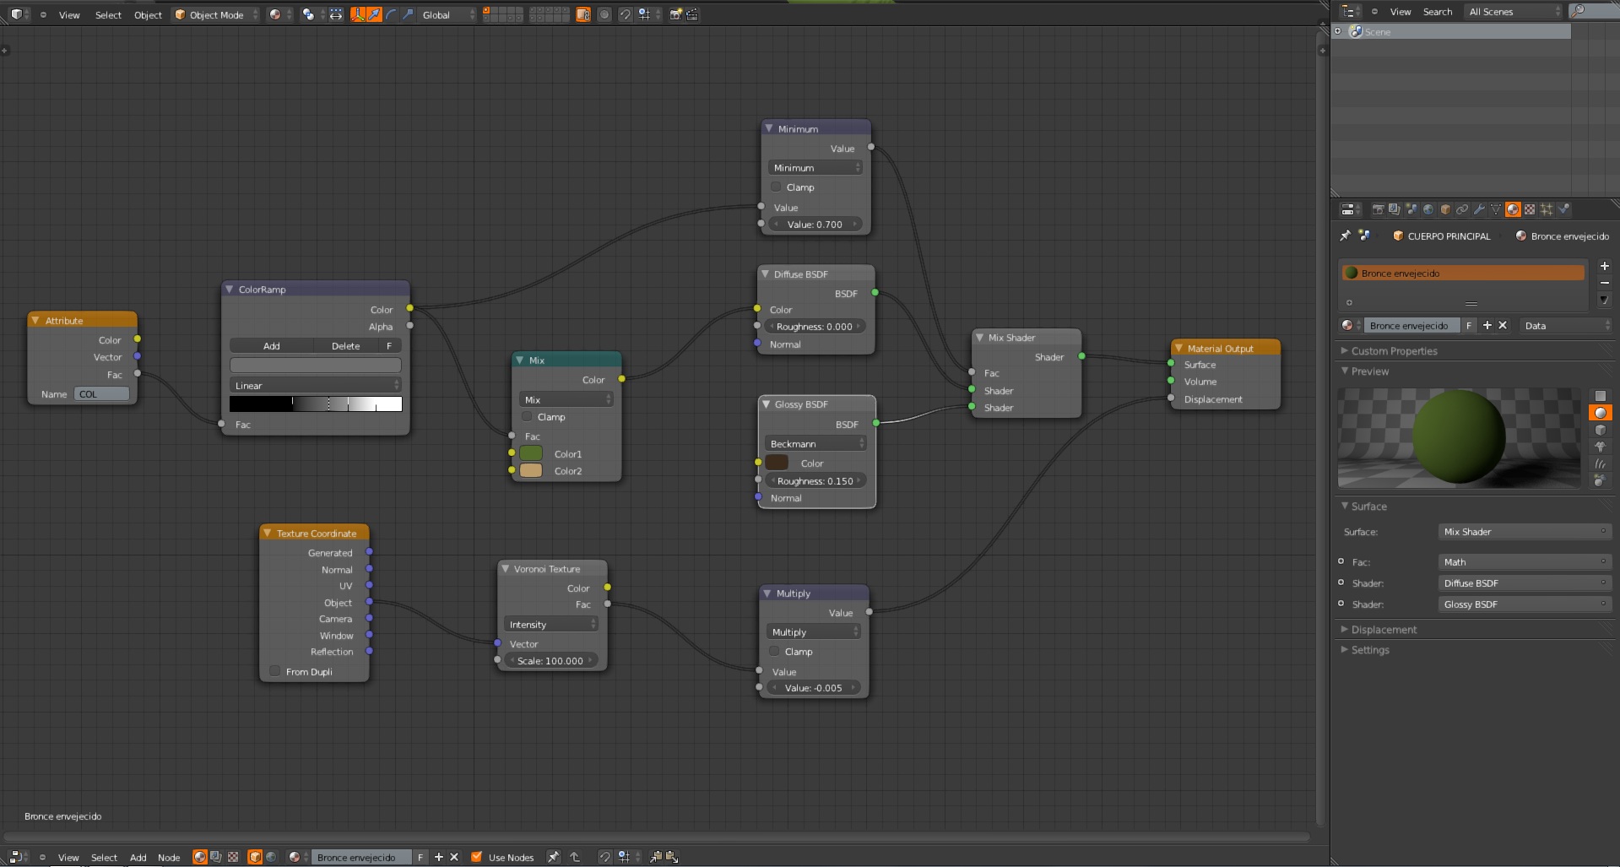Open the Object menu in 3D header
Viewport: 1620px width, 867px height.
(x=148, y=14)
